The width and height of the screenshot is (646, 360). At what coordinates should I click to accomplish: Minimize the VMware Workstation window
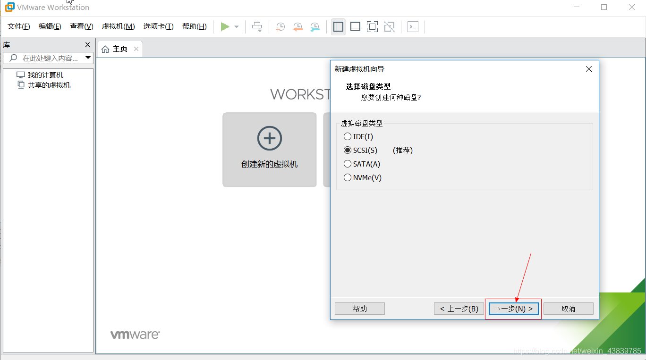pyautogui.click(x=577, y=7)
